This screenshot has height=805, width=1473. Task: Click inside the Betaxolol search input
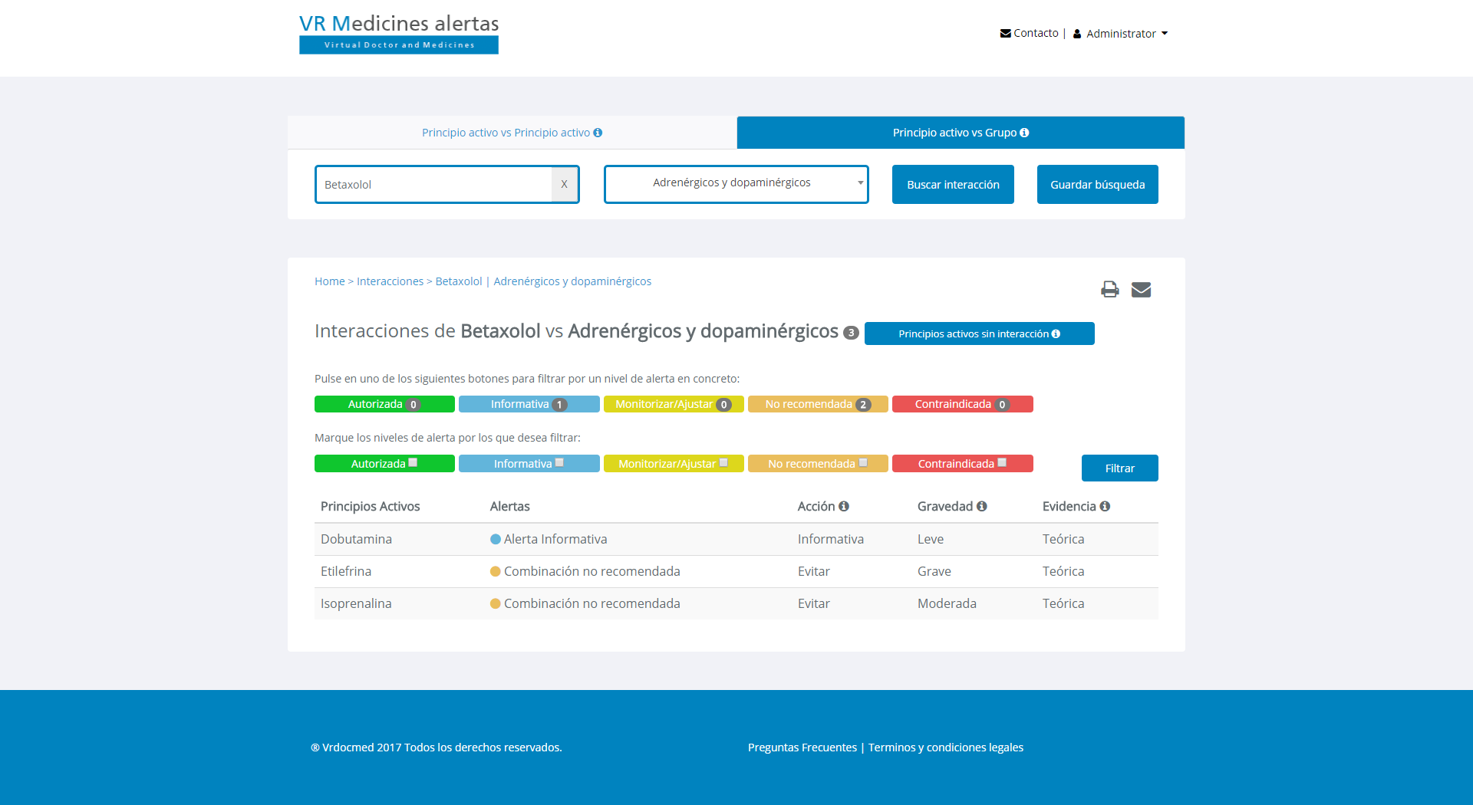click(x=433, y=184)
